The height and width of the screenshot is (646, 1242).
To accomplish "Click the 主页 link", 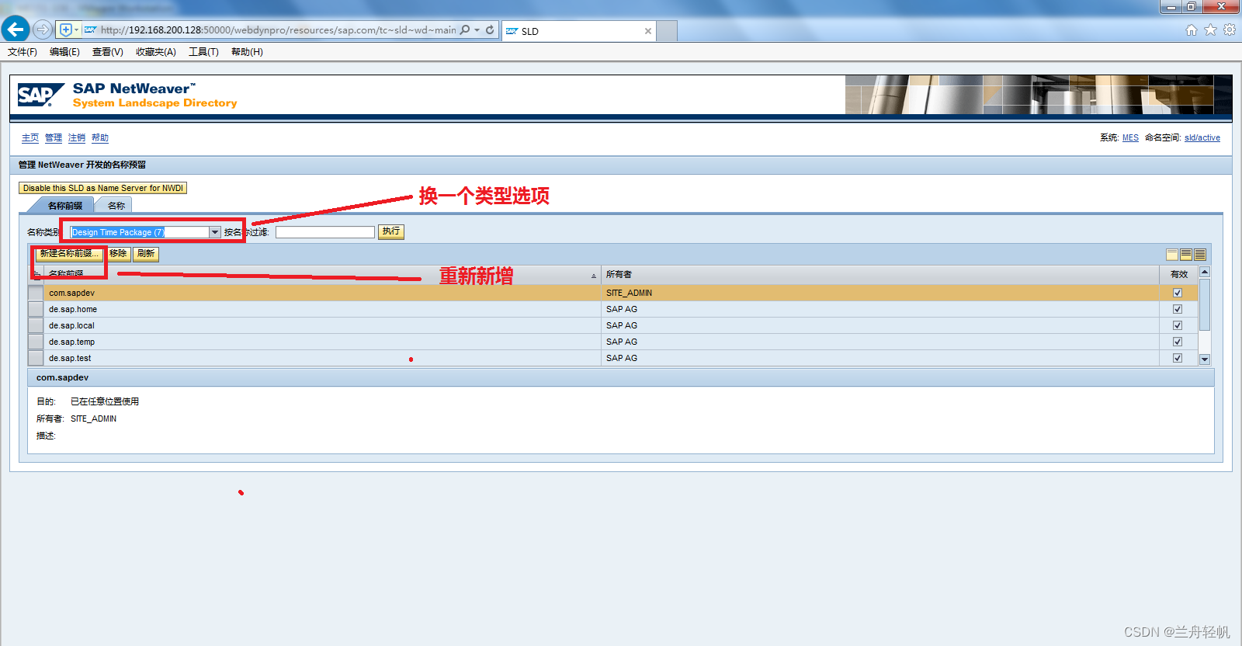I will [x=30, y=137].
